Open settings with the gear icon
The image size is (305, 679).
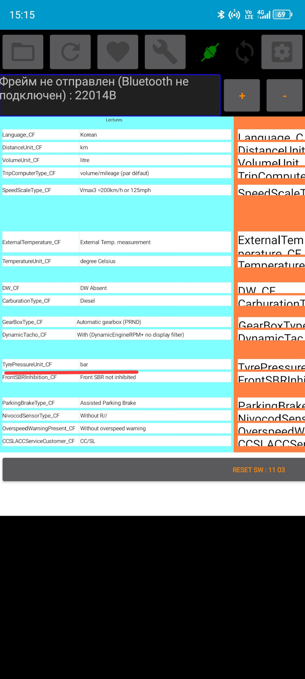pyautogui.click(x=282, y=52)
